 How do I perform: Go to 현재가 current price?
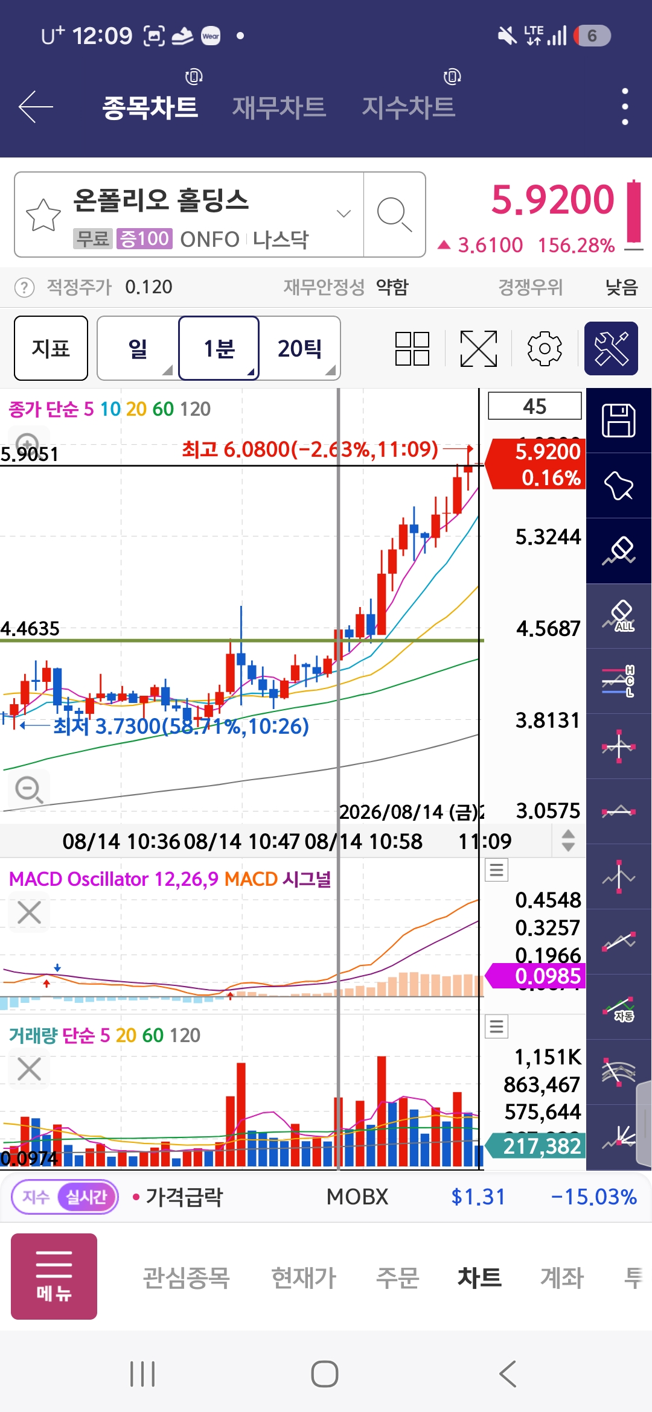tap(304, 1277)
